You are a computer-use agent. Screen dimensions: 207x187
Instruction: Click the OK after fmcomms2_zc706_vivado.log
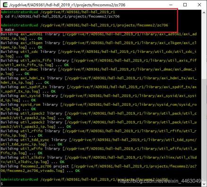pyautogui.click(x=78, y=170)
